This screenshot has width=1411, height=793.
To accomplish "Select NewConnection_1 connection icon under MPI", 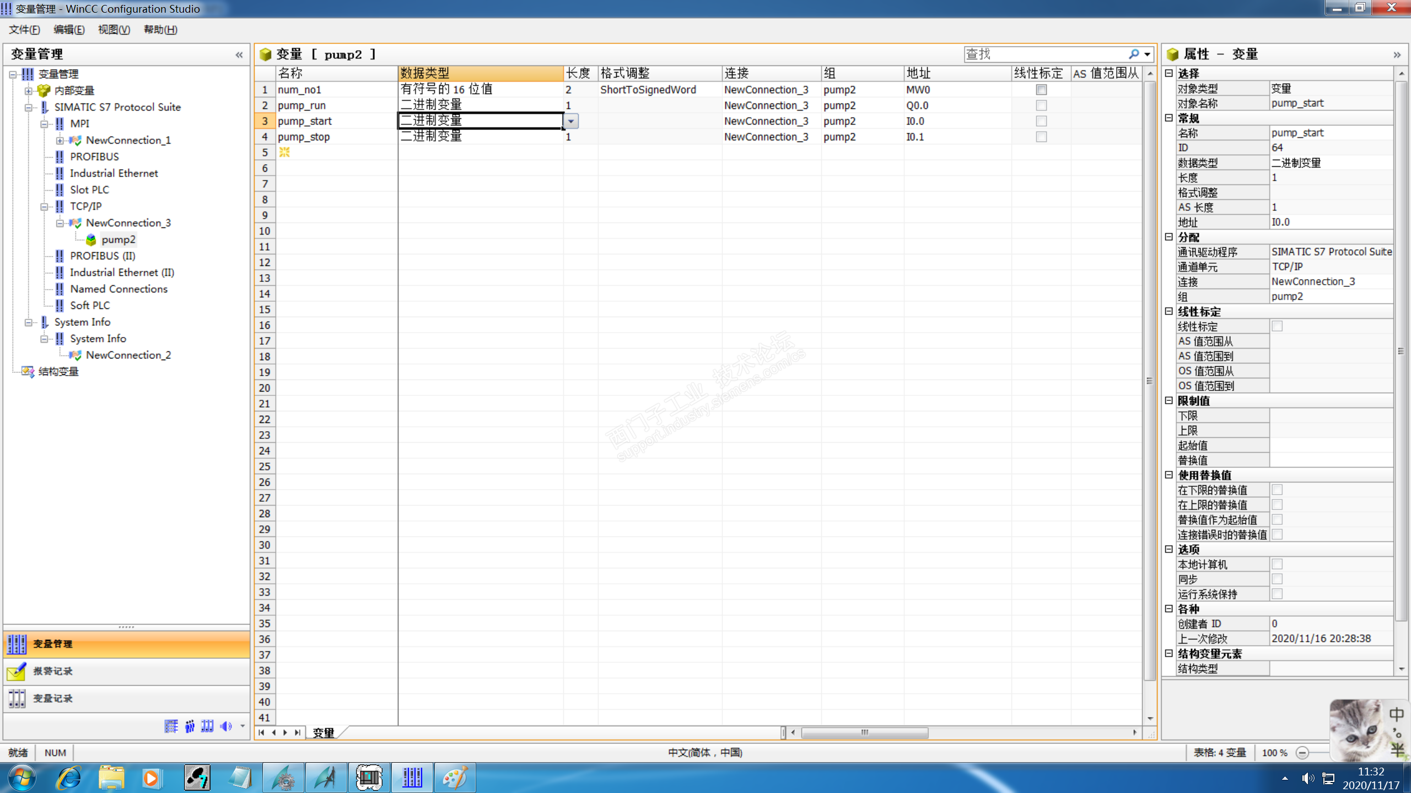I will point(76,140).
